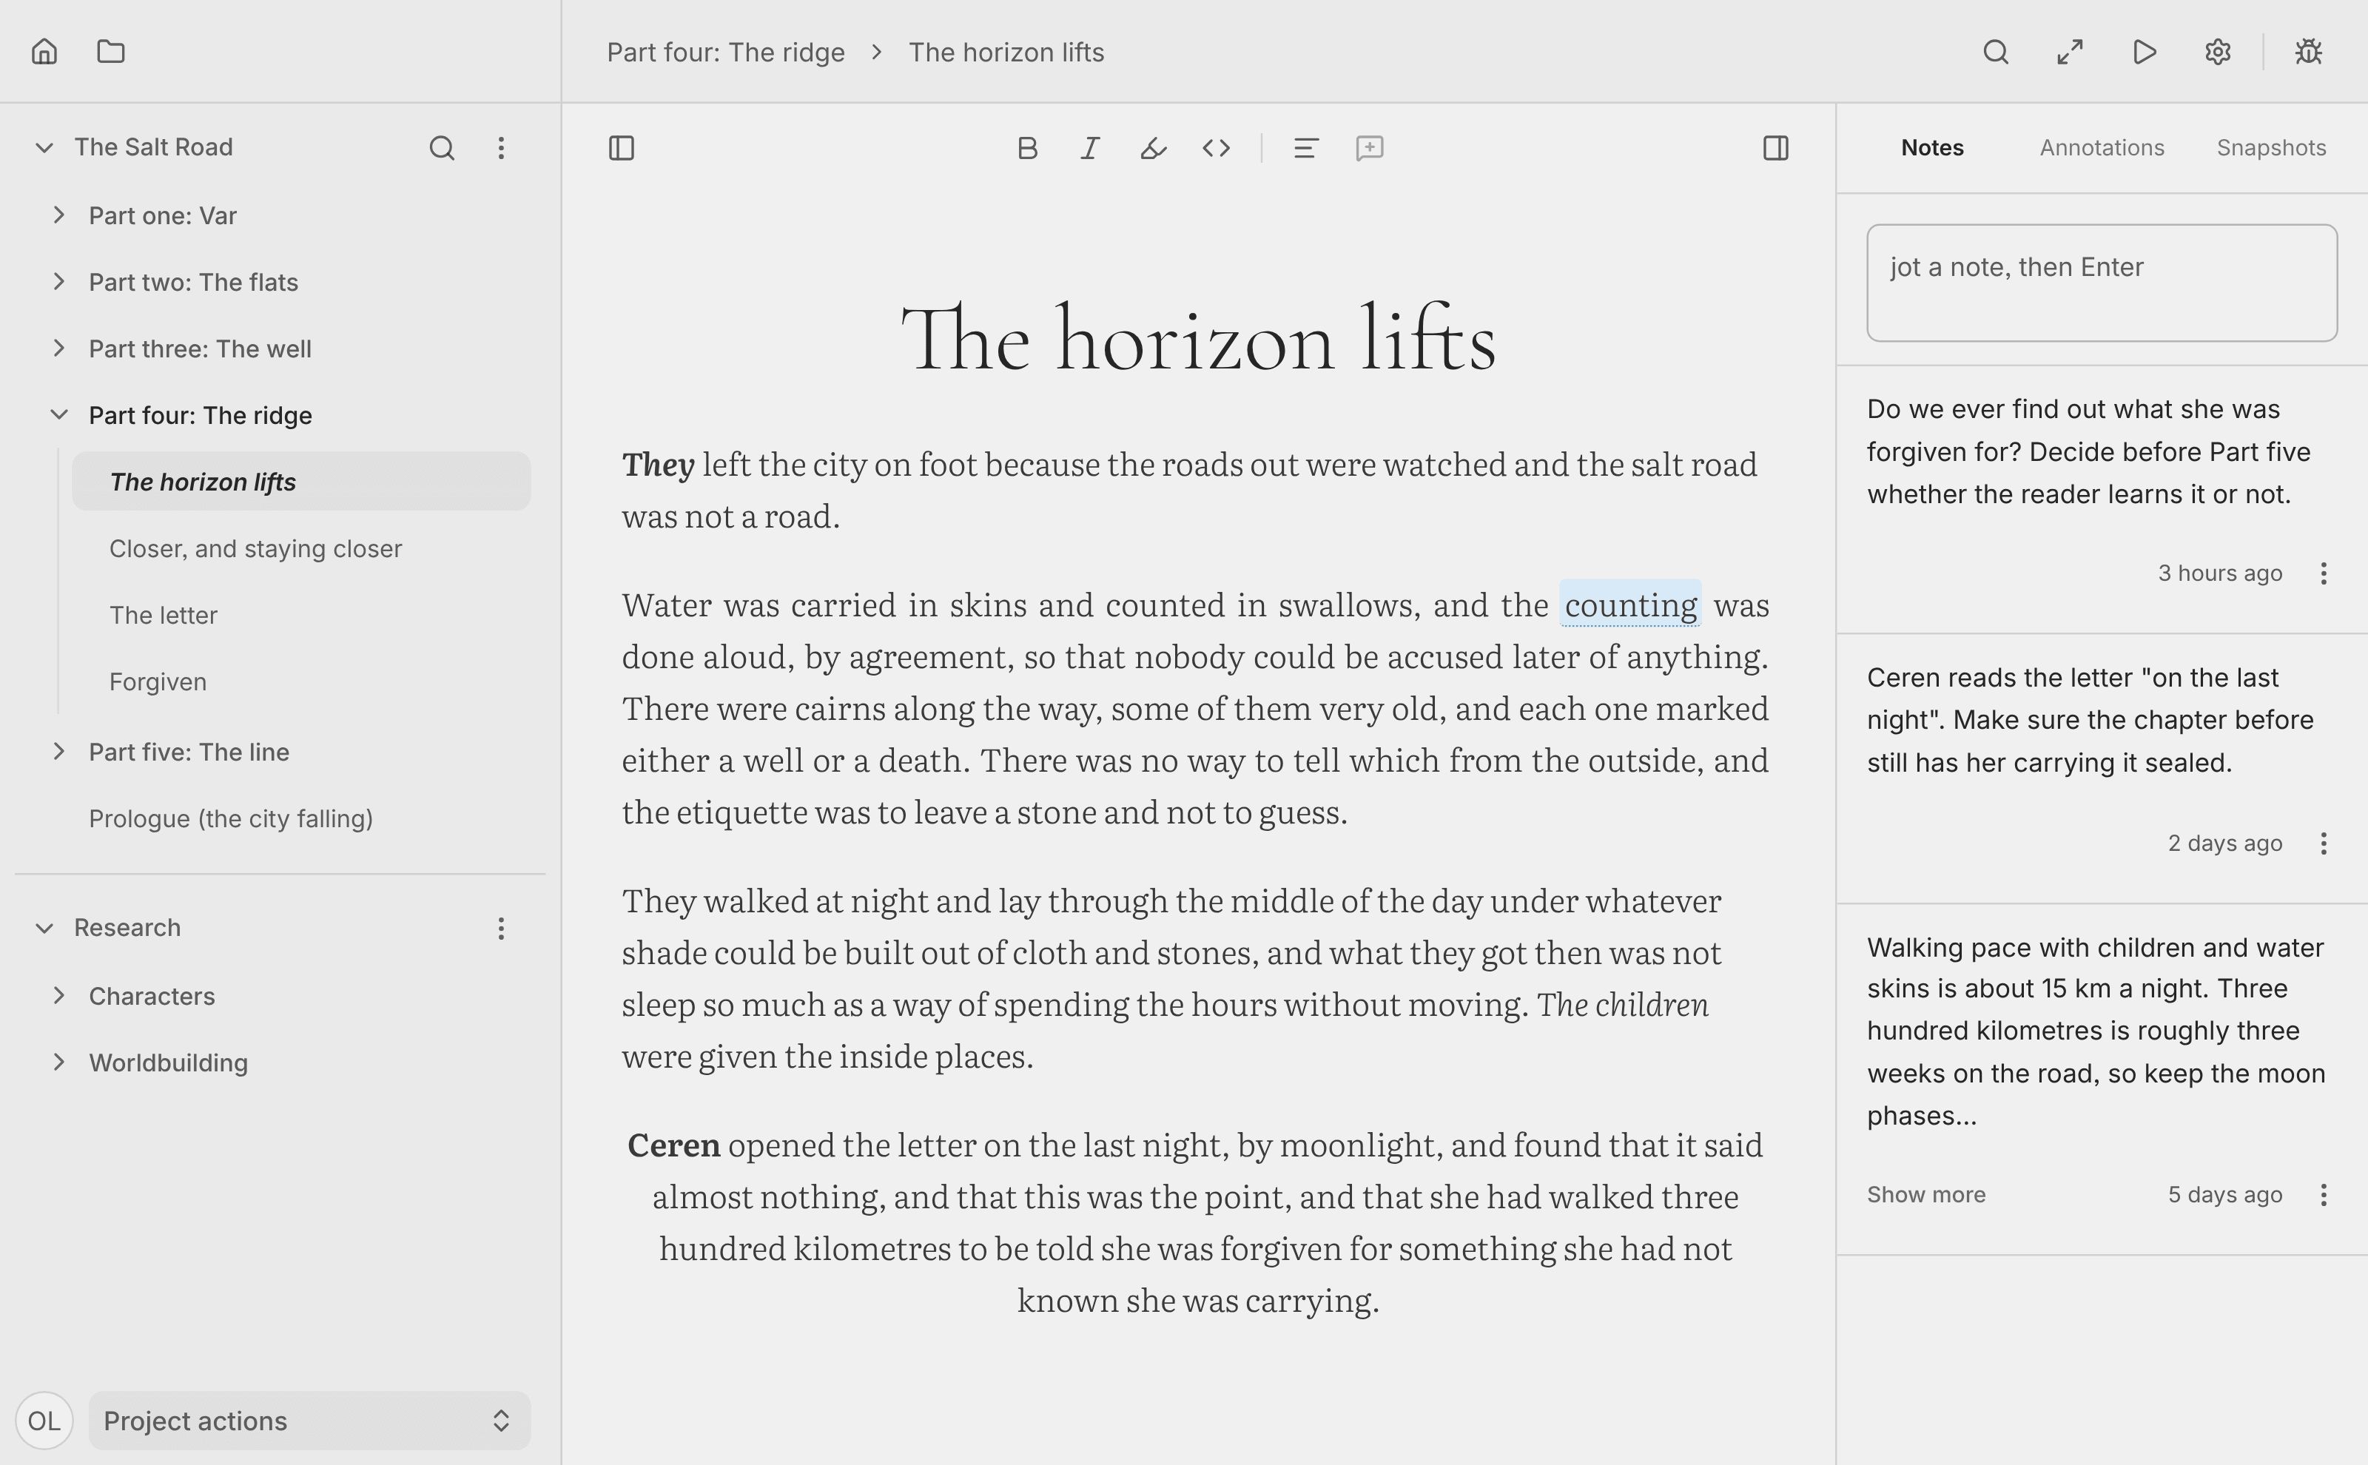Image resolution: width=2368 pixels, height=1465 pixels.
Task: Open the text alignment option
Action: pos(1306,148)
